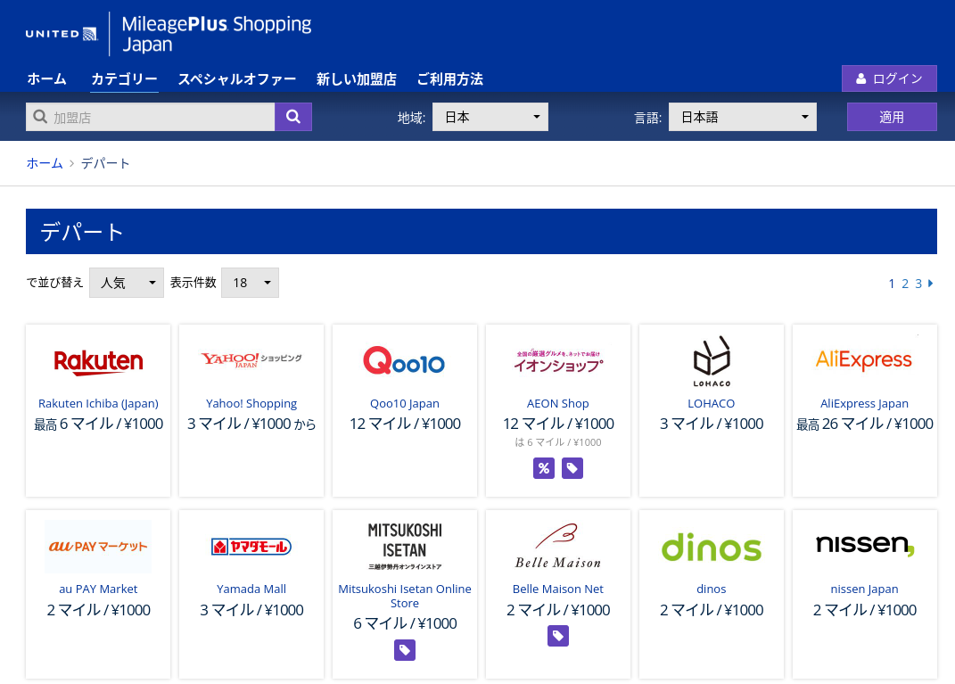
Task: Click the 適用 apply button
Action: click(892, 117)
